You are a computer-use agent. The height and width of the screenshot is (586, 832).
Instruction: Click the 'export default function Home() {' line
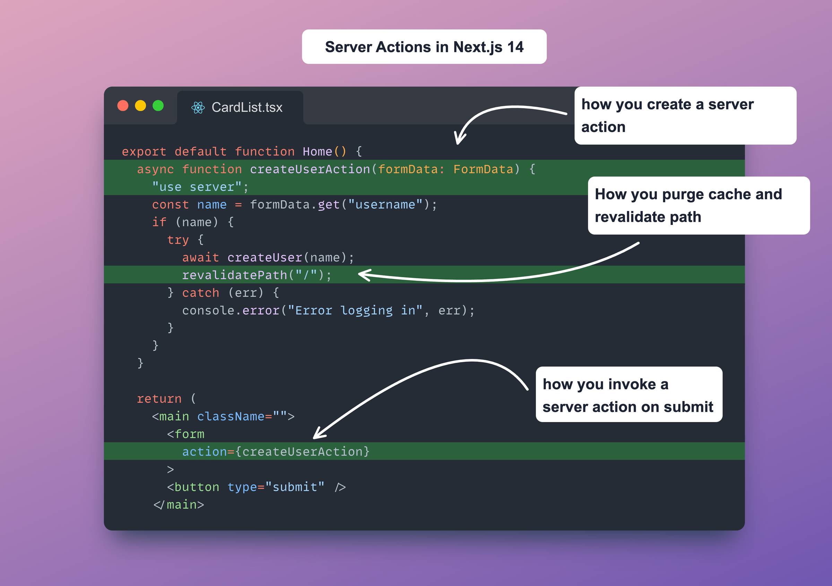click(x=242, y=151)
